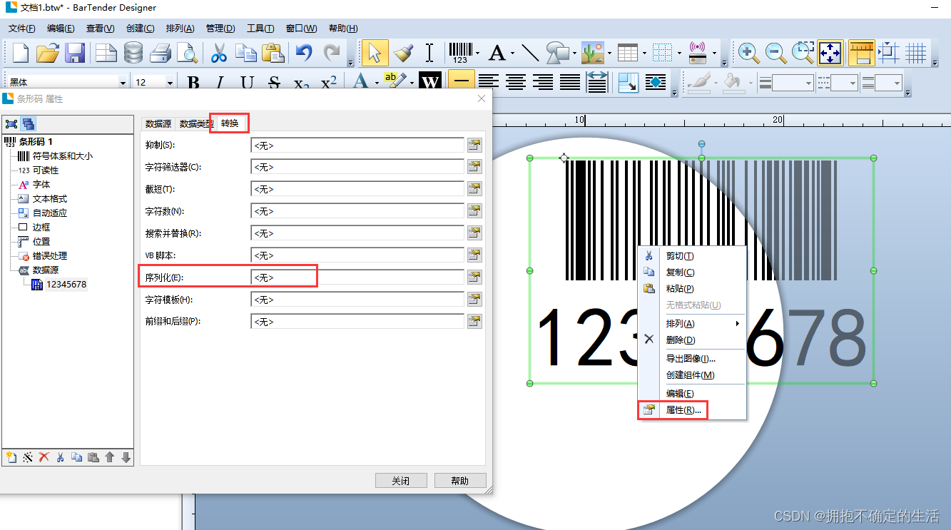
Task: Switch to the 转换 tab
Action: point(230,123)
